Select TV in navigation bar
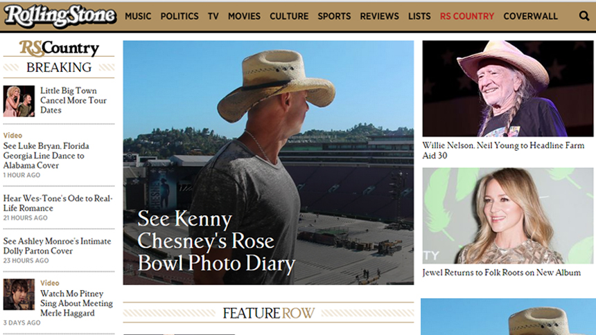This screenshot has height=335, width=596. tap(213, 17)
